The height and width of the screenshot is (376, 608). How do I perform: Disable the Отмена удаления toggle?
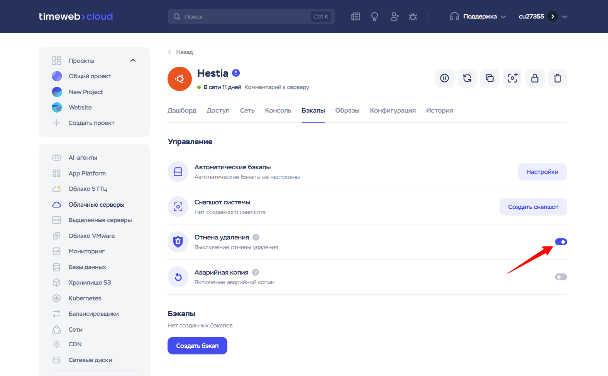coord(561,242)
